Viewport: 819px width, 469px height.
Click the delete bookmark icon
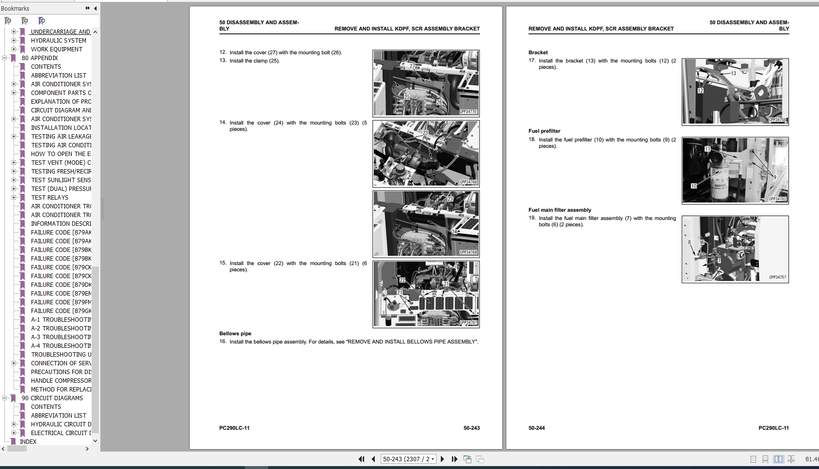click(x=8, y=21)
